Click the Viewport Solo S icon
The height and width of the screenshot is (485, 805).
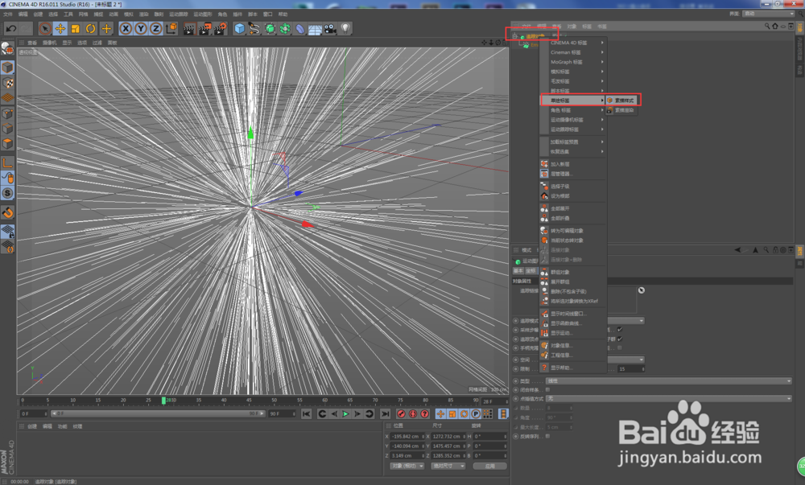click(x=7, y=193)
